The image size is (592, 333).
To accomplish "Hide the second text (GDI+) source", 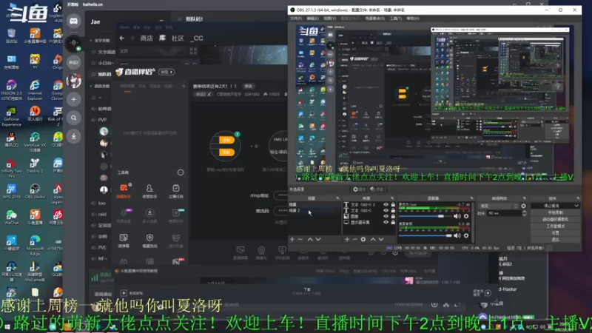I will [386, 210].
